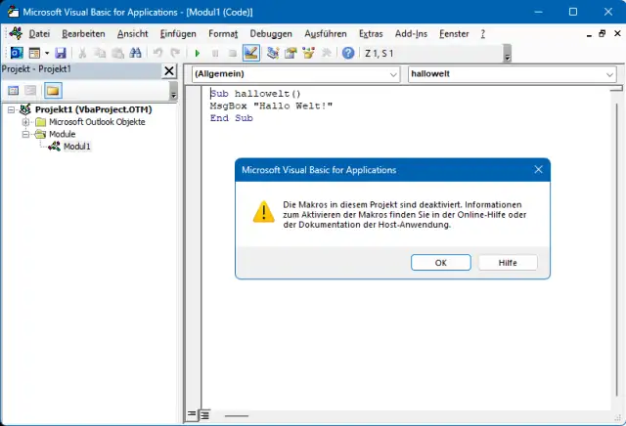Switch to Outlook via the toolbar icon
The width and height of the screenshot is (626, 426).
click(x=17, y=53)
